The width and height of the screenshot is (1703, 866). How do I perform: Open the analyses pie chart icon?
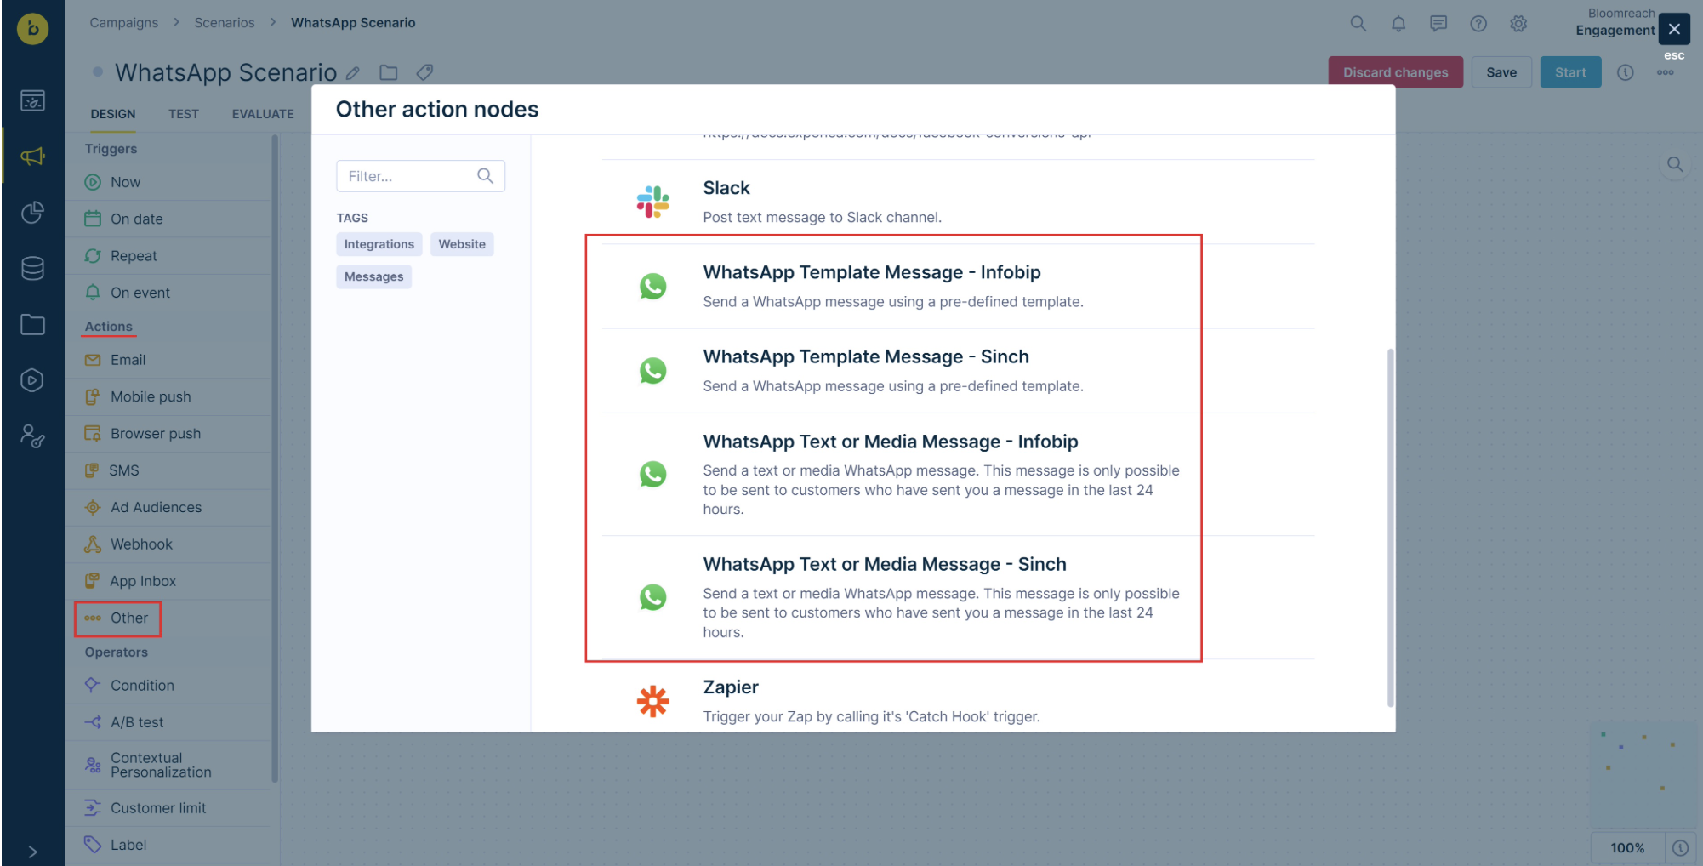pyautogui.click(x=32, y=213)
